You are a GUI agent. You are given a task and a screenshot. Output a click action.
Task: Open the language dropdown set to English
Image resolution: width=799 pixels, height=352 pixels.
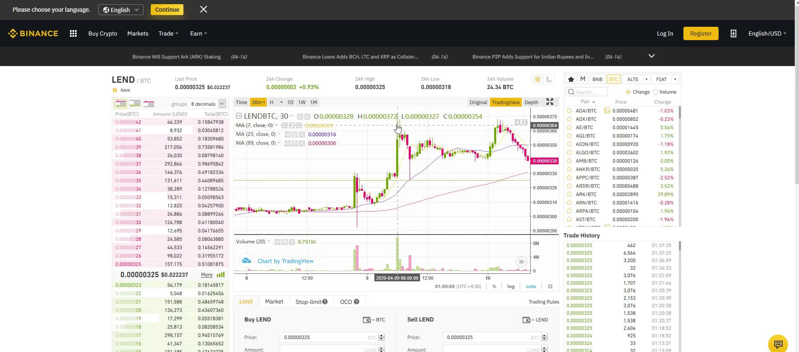coord(121,10)
